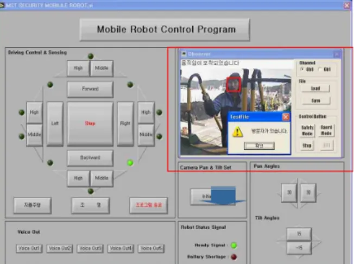354x264 pixels.
Task: Click the Voice Out3 button
Action: (90, 248)
